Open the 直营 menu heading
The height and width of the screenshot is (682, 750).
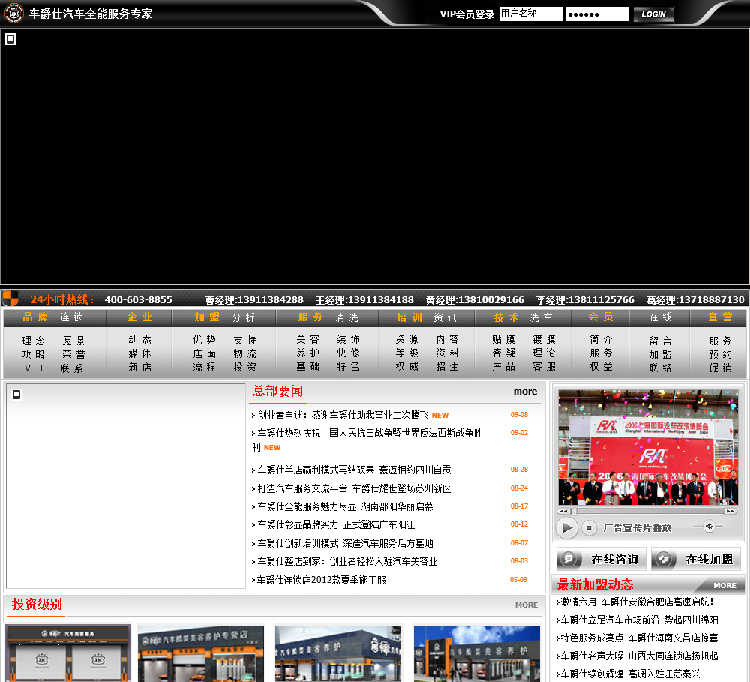pos(720,317)
